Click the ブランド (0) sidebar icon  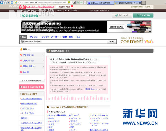coord(21,61)
